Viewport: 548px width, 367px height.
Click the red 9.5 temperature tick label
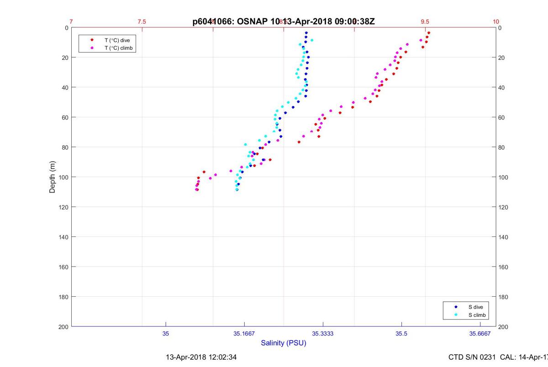(425, 21)
